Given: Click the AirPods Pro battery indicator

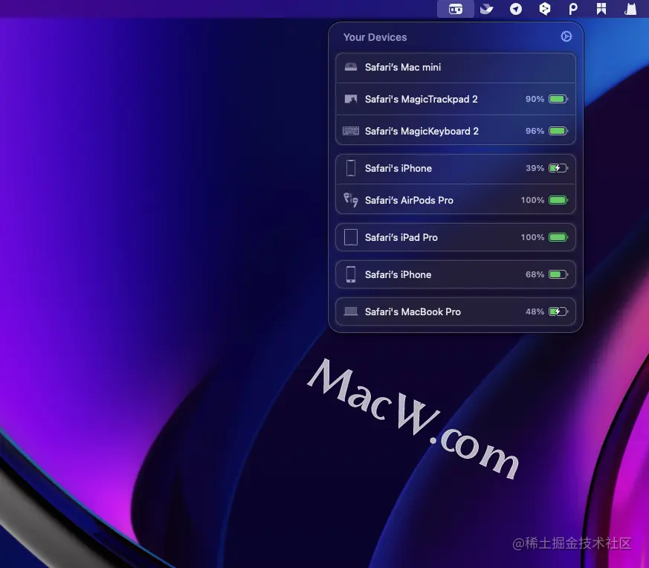Looking at the screenshot, I should pos(558,200).
